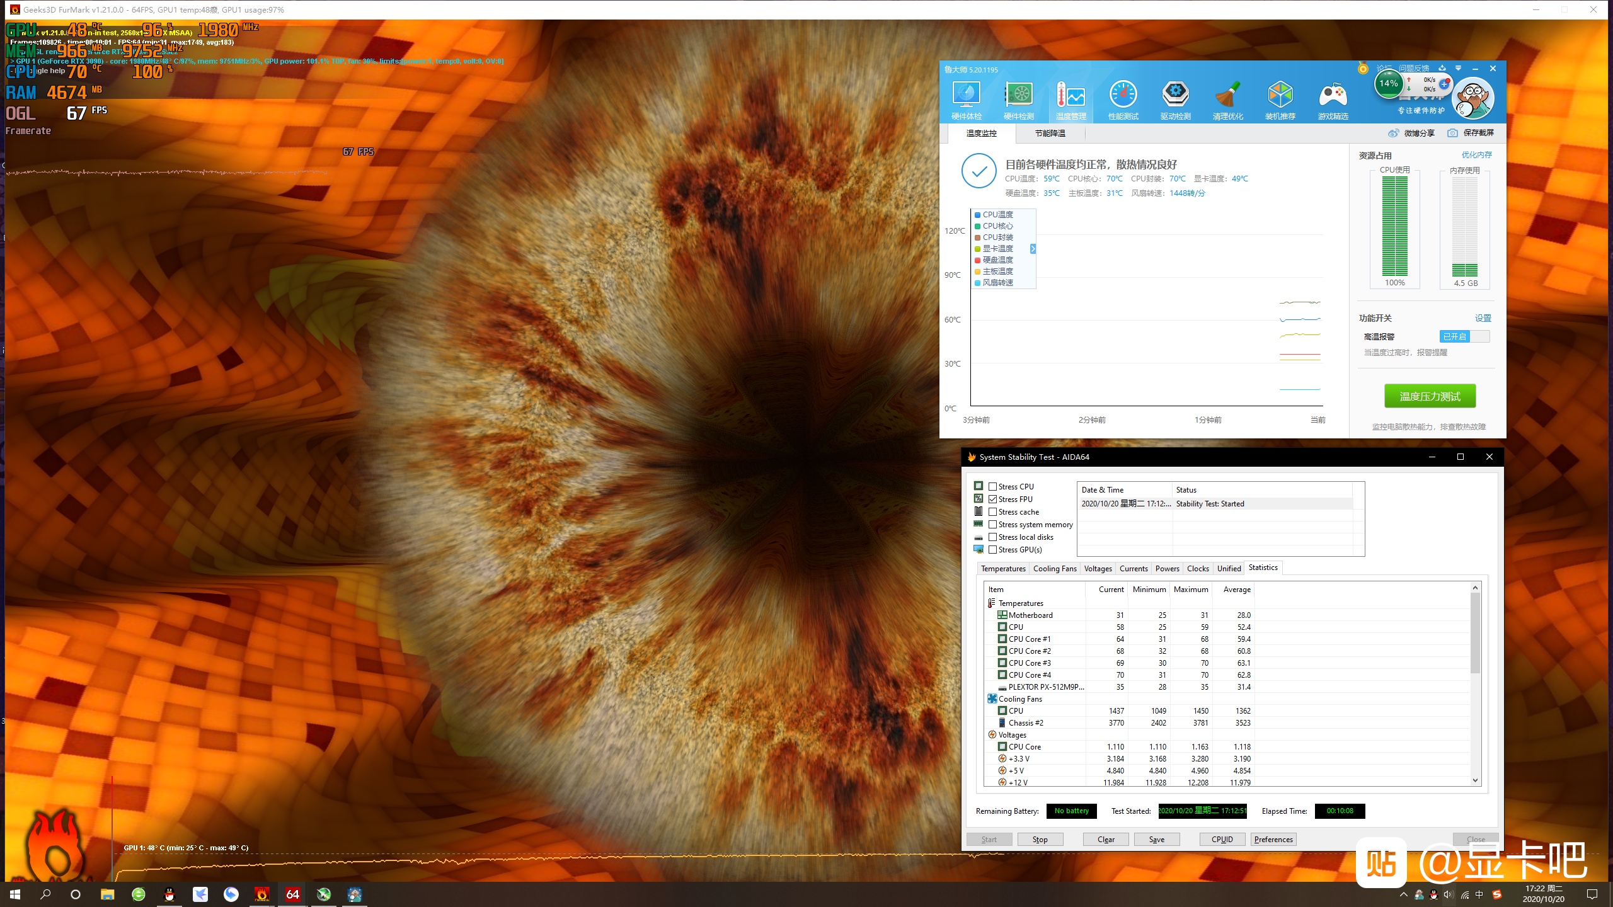The height and width of the screenshot is (907, 1613).
Task: Click Lu Master medal icon
Action: [1363, 68]
